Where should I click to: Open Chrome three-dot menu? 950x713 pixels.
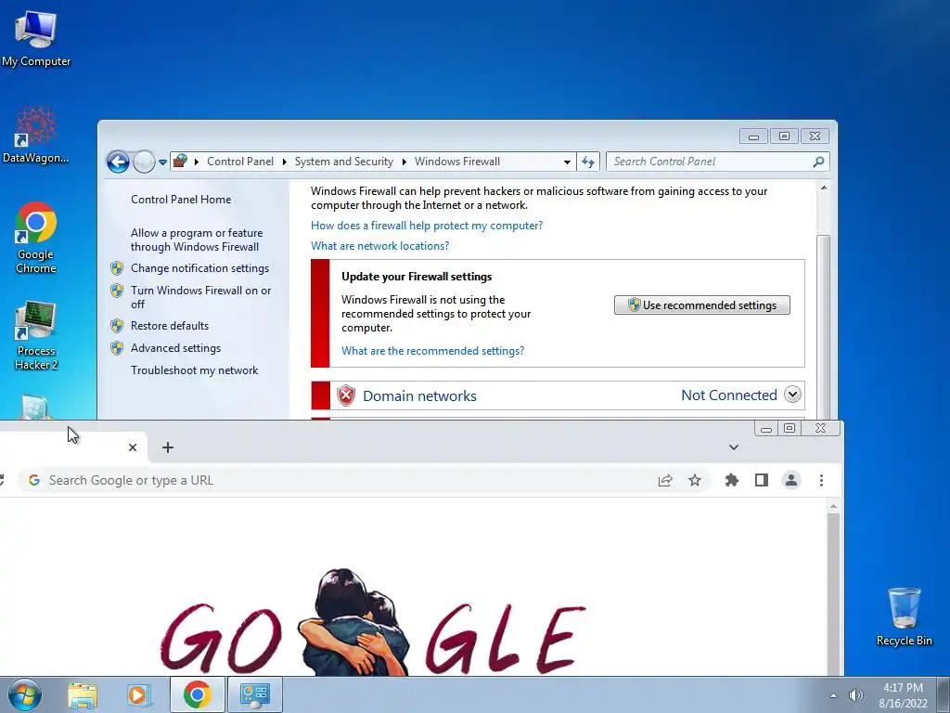coord(822,480)
